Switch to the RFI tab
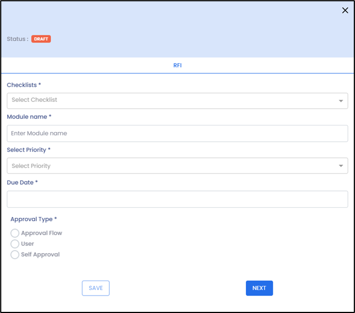The height and width of the screenshot is (313, 355). tap(177, 66)
